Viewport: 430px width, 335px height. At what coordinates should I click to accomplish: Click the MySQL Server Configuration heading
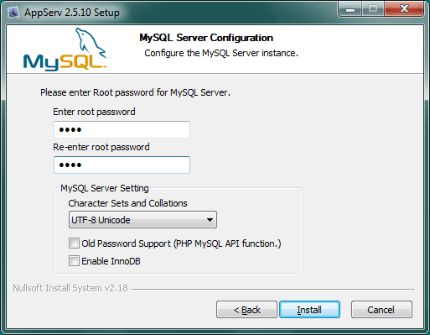[206, 38]
